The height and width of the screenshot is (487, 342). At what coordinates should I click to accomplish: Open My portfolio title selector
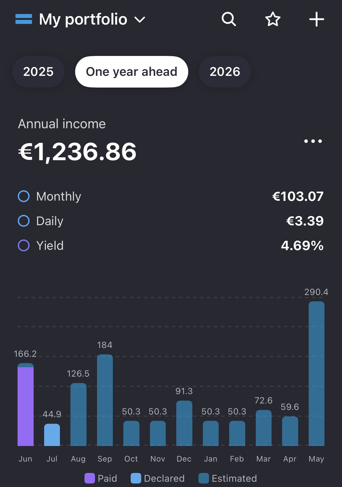click(83, 19)
